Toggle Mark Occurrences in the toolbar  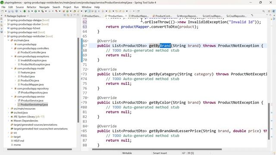pyautogui.click(x=89, y=11)
